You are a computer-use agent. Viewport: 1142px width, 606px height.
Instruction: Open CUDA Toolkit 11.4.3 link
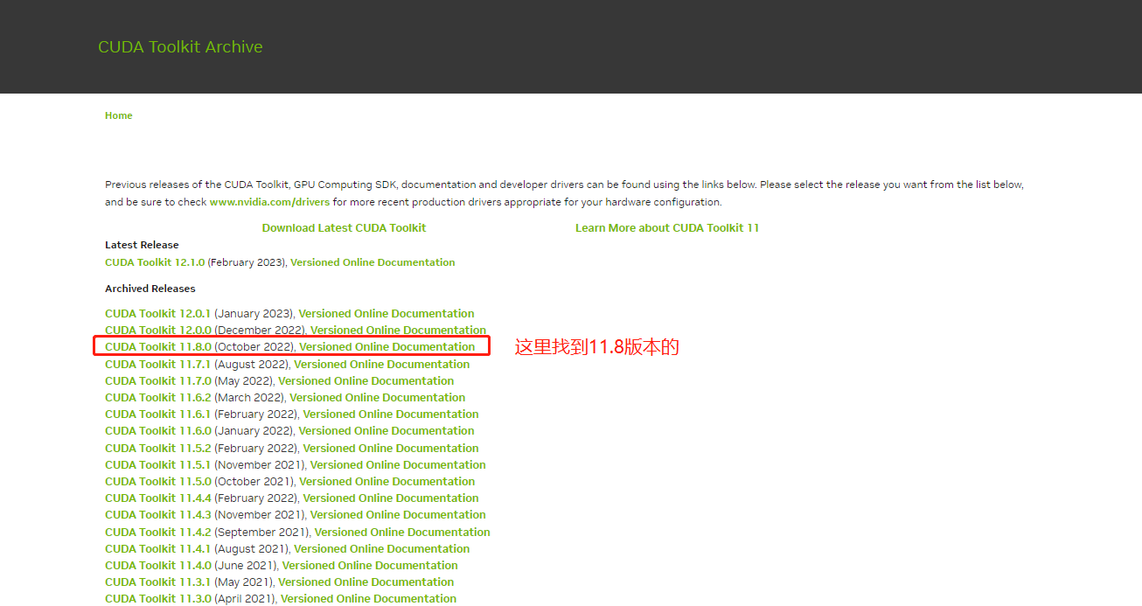pyautogui.click(x=158, y=515)
